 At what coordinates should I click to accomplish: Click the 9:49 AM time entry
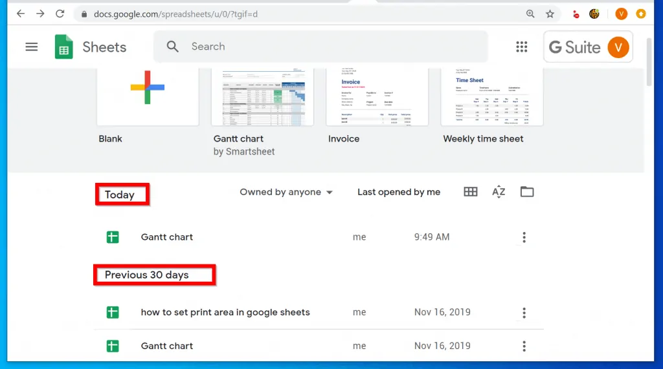(432, 237)
